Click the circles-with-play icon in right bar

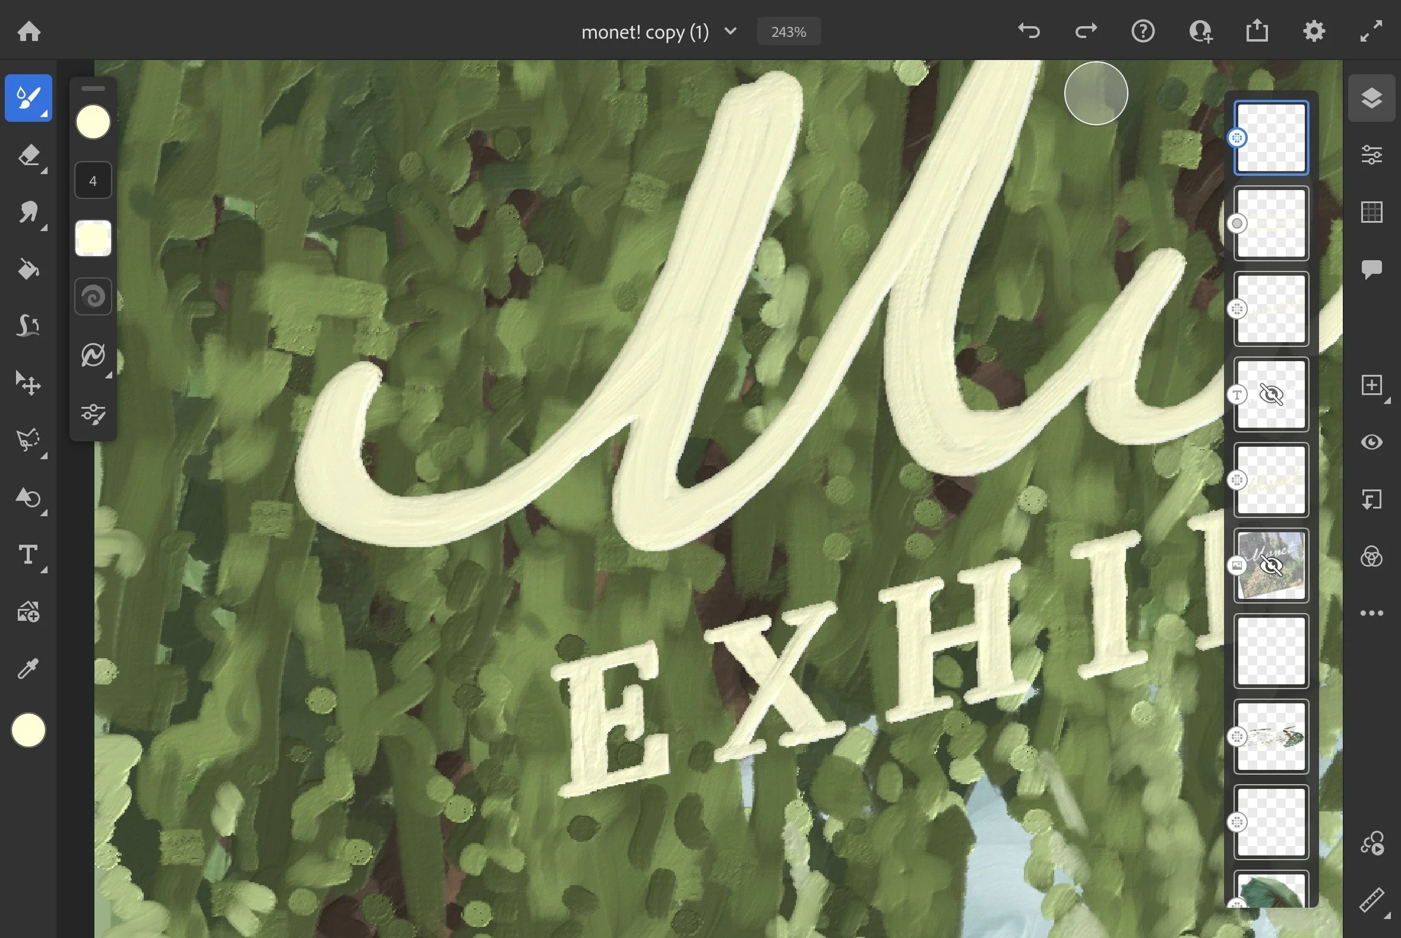[x=1372, y=844]
